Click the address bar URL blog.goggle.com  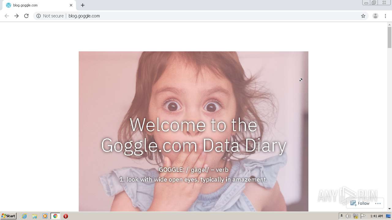tap(84, 16)
